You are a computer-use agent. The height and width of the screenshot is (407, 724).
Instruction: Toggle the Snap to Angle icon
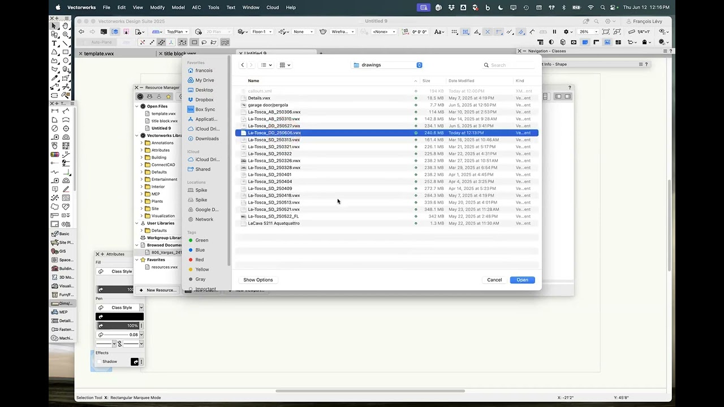tap(476, 32)
